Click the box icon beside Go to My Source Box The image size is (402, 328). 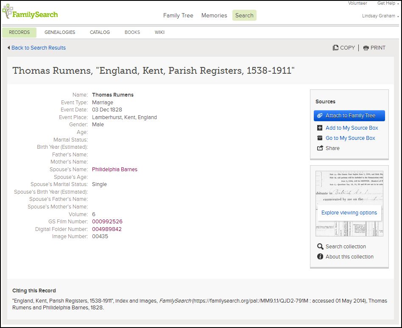pyautogui.click(x=320, y=138)
